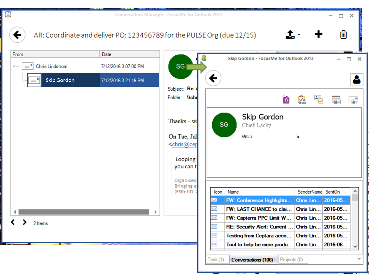Click the assign-task clipboard icon with person
369x274 pixels.
[x=302, y=99]
